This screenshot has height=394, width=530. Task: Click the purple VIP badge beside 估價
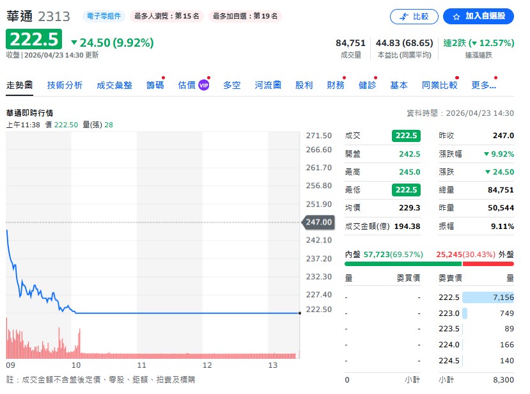[203, 85]
